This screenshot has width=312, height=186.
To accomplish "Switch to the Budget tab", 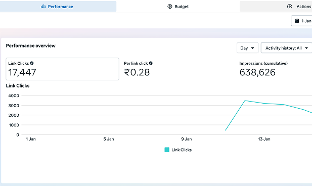I will point(178,7).
